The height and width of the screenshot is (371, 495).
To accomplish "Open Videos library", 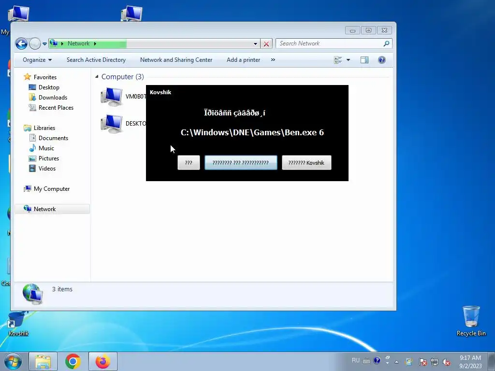I will click(42, 168).
